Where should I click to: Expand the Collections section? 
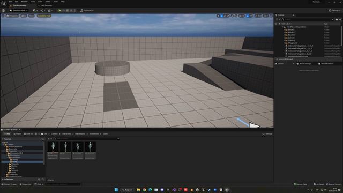tap(3, 179)
